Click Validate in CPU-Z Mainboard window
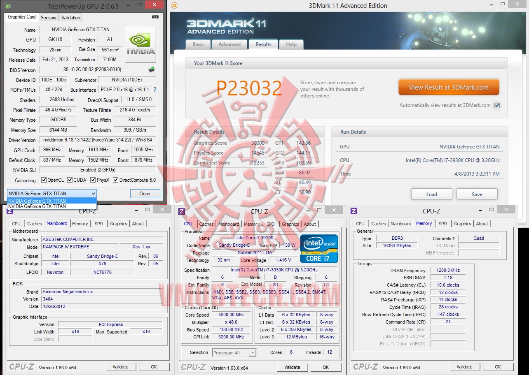The width and height of the screenshot is (529, 375). (x=120, y=367)
